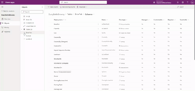This screenshot has width=195, height=91.
Task: Open the notifications bell icon
Action: pyautogui.click(x=178, y=2)
